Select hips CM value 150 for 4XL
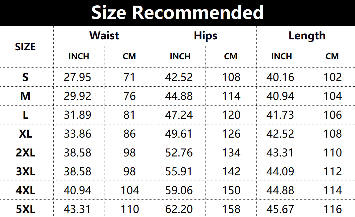This screenshot has height=217, width=355. tap(231, 191)
